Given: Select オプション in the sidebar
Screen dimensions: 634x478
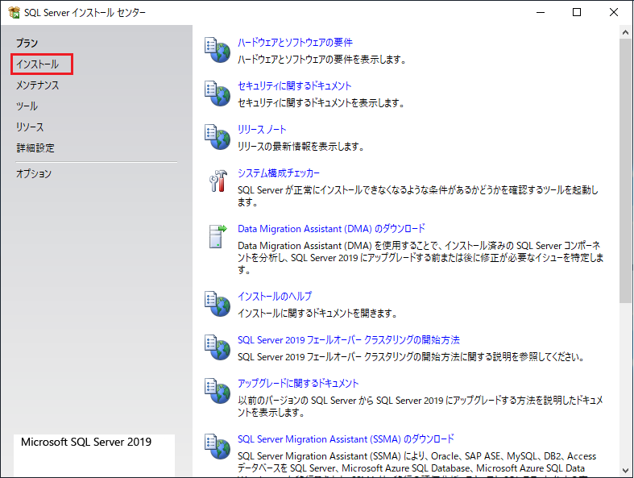Looking at the screenshot, I should point(34,173).
